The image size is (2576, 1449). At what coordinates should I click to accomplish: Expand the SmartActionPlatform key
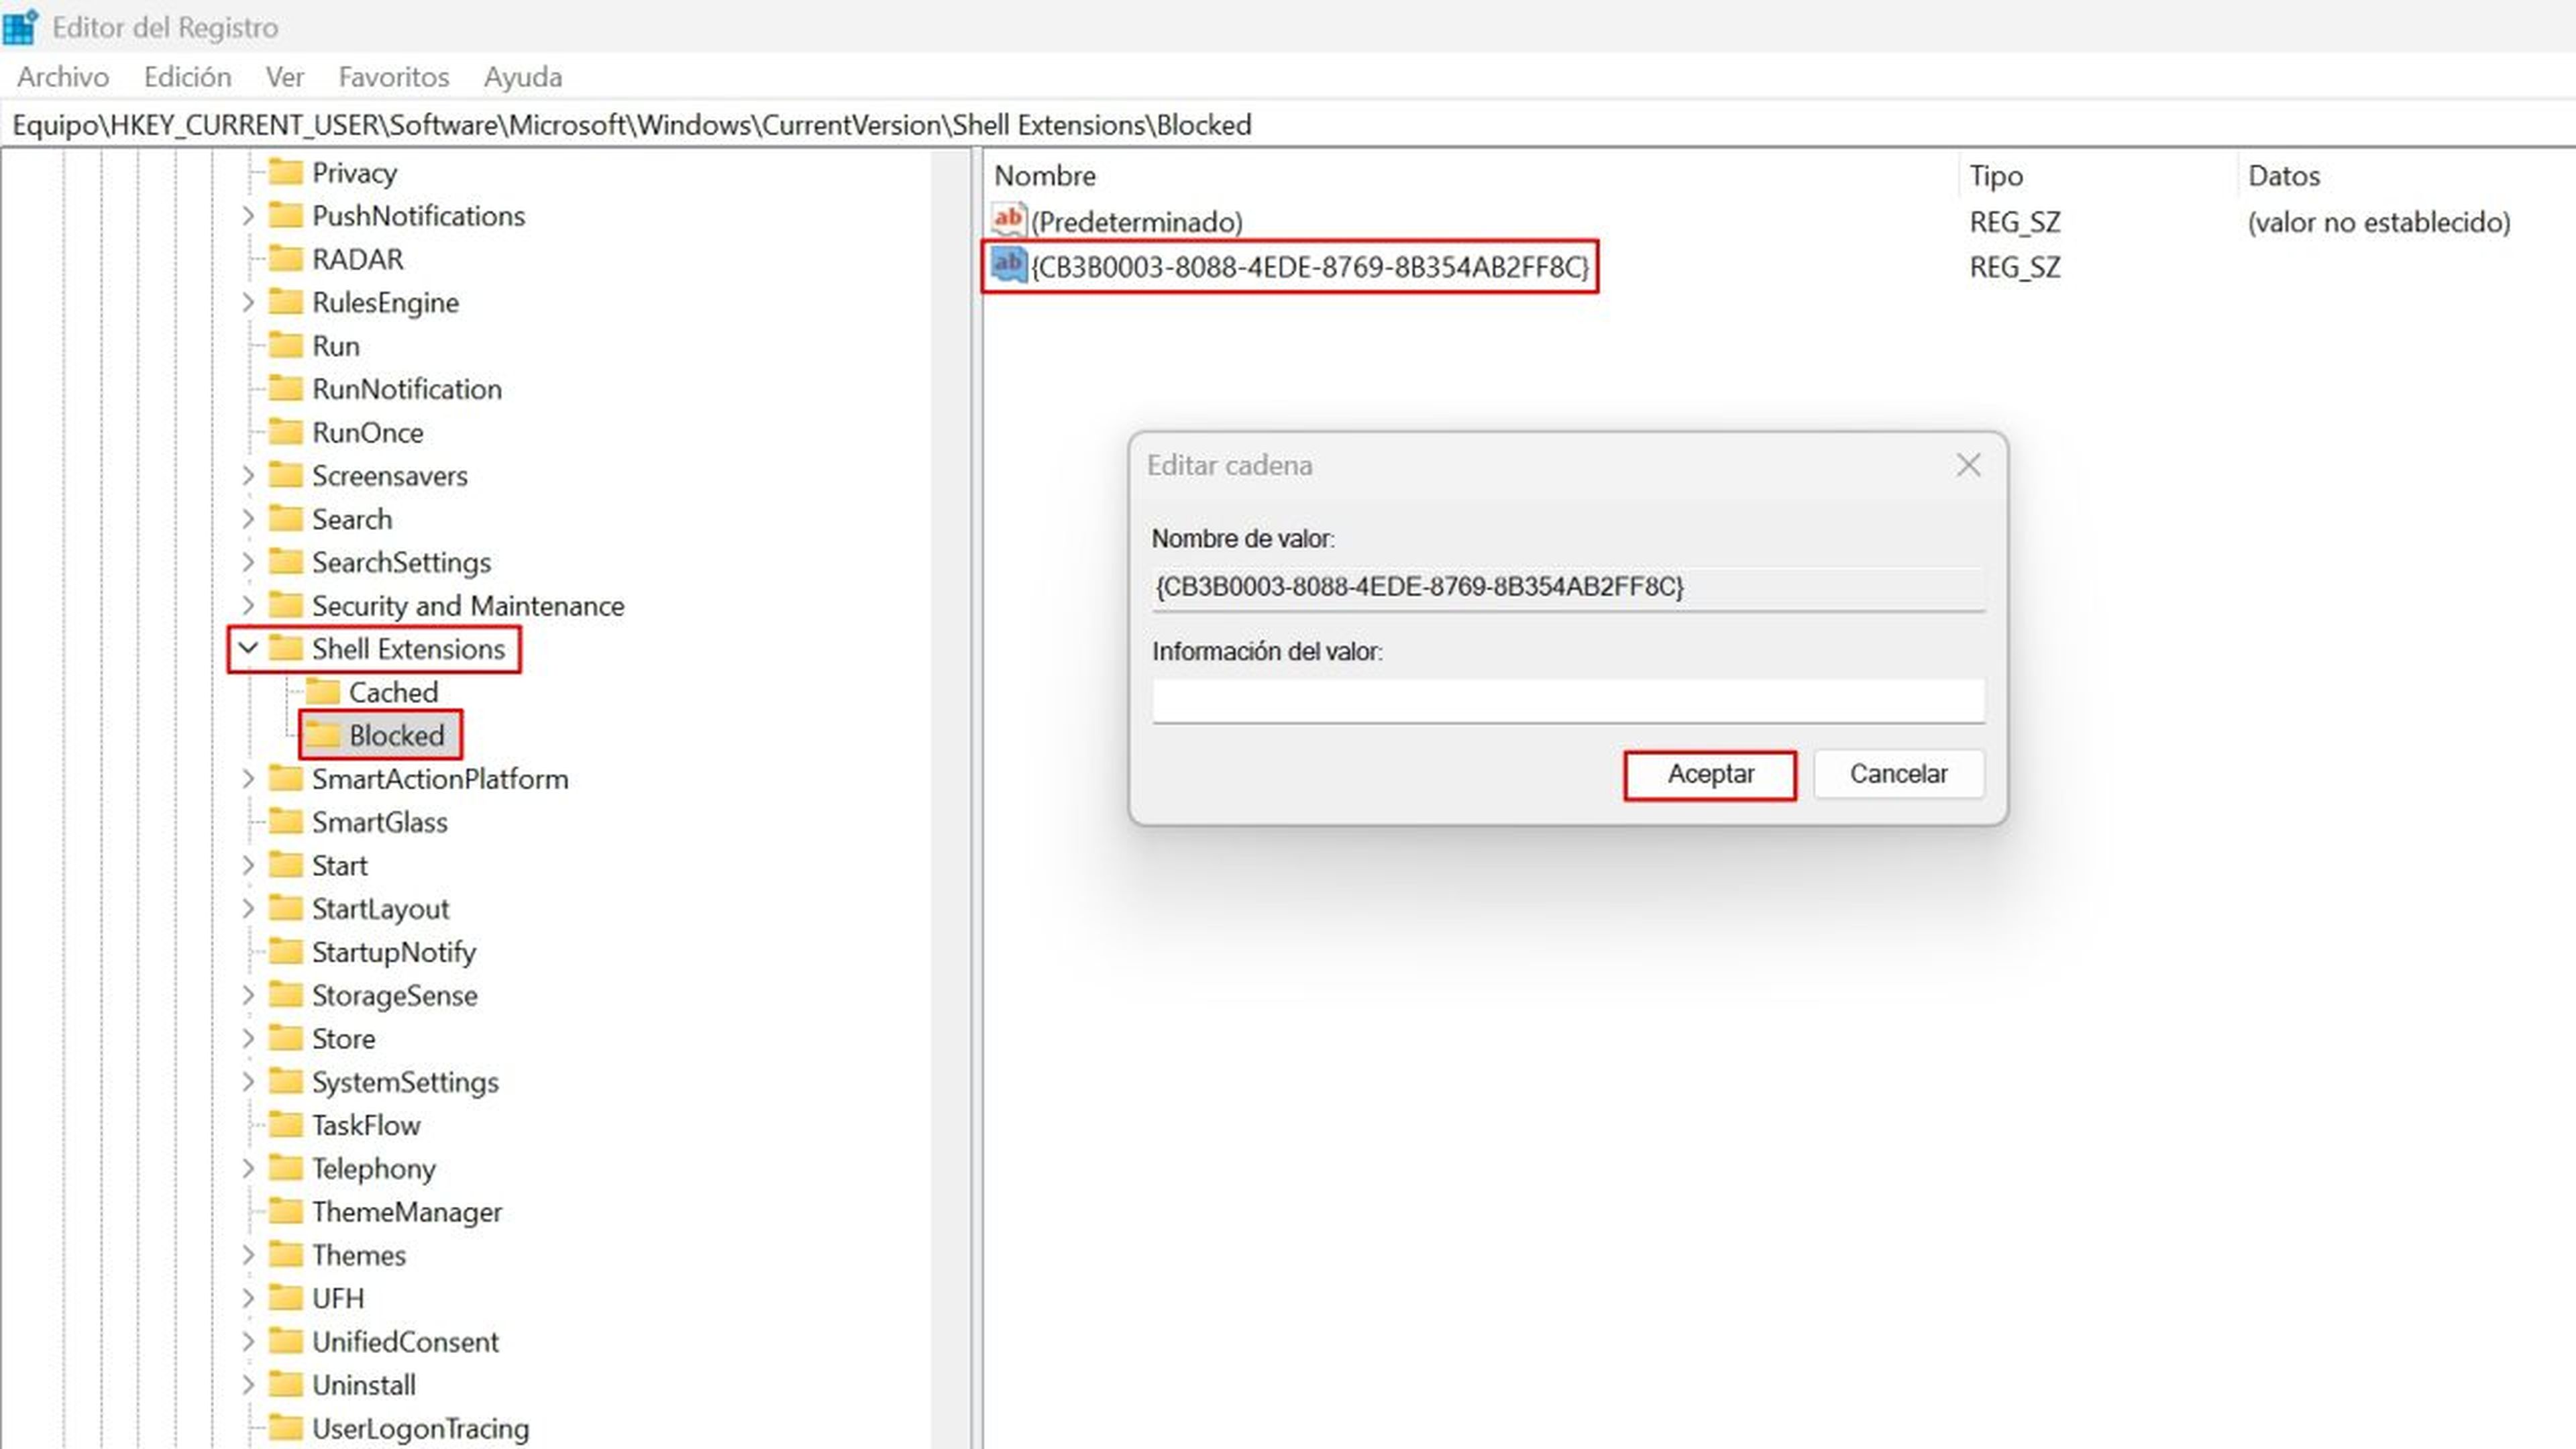pyautogui.click(x=248, y=779)
